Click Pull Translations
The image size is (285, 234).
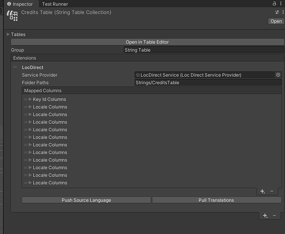(217, 200)
